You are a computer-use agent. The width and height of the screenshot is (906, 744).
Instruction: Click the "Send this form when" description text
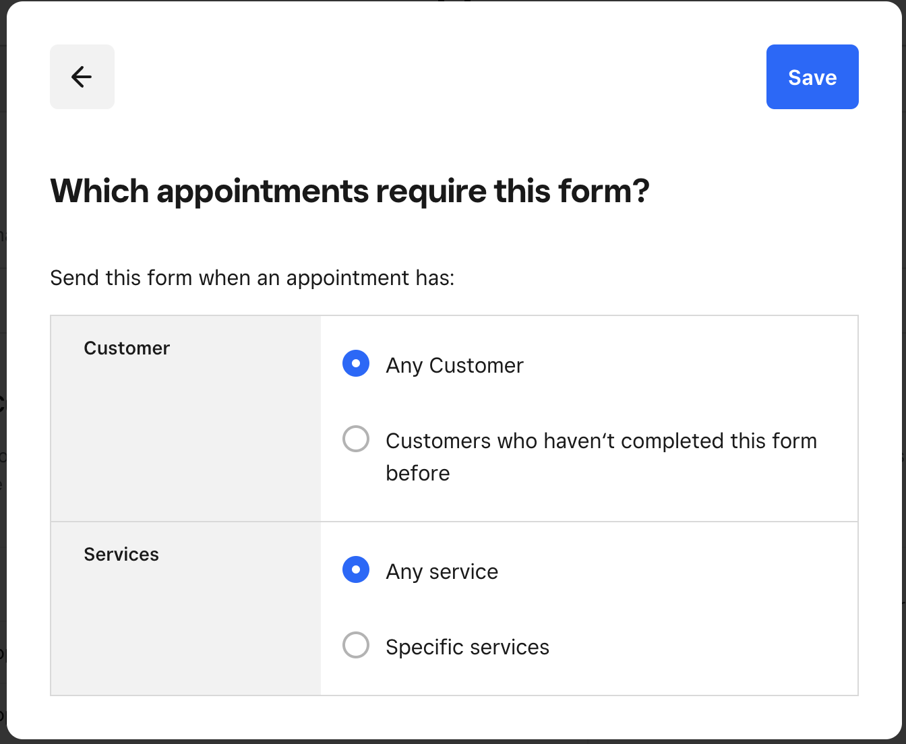click(x=252, y=278)
